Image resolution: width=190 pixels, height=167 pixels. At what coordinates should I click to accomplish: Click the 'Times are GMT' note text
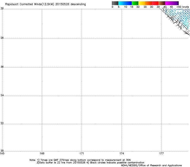pyautogui.click(x=49, y=160)
